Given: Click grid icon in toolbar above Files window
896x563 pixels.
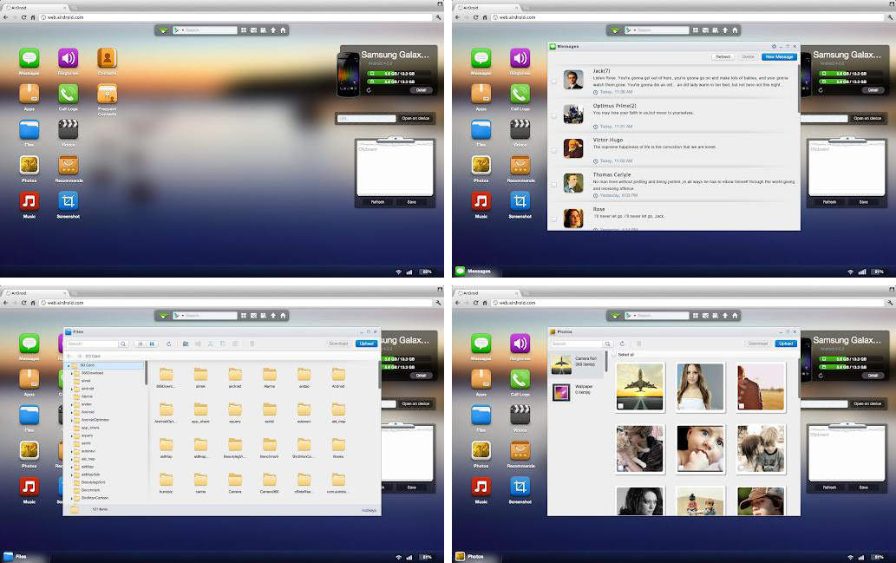Looking at the screenshot, I should tap(244, 315).
